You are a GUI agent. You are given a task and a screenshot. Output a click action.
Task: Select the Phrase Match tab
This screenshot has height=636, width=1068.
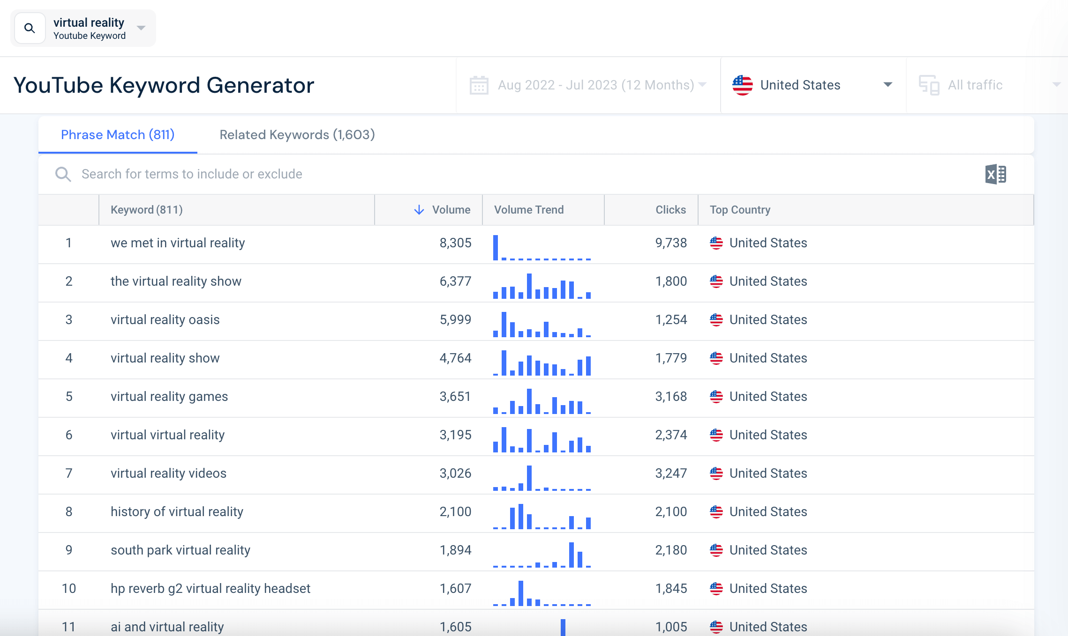117,135
